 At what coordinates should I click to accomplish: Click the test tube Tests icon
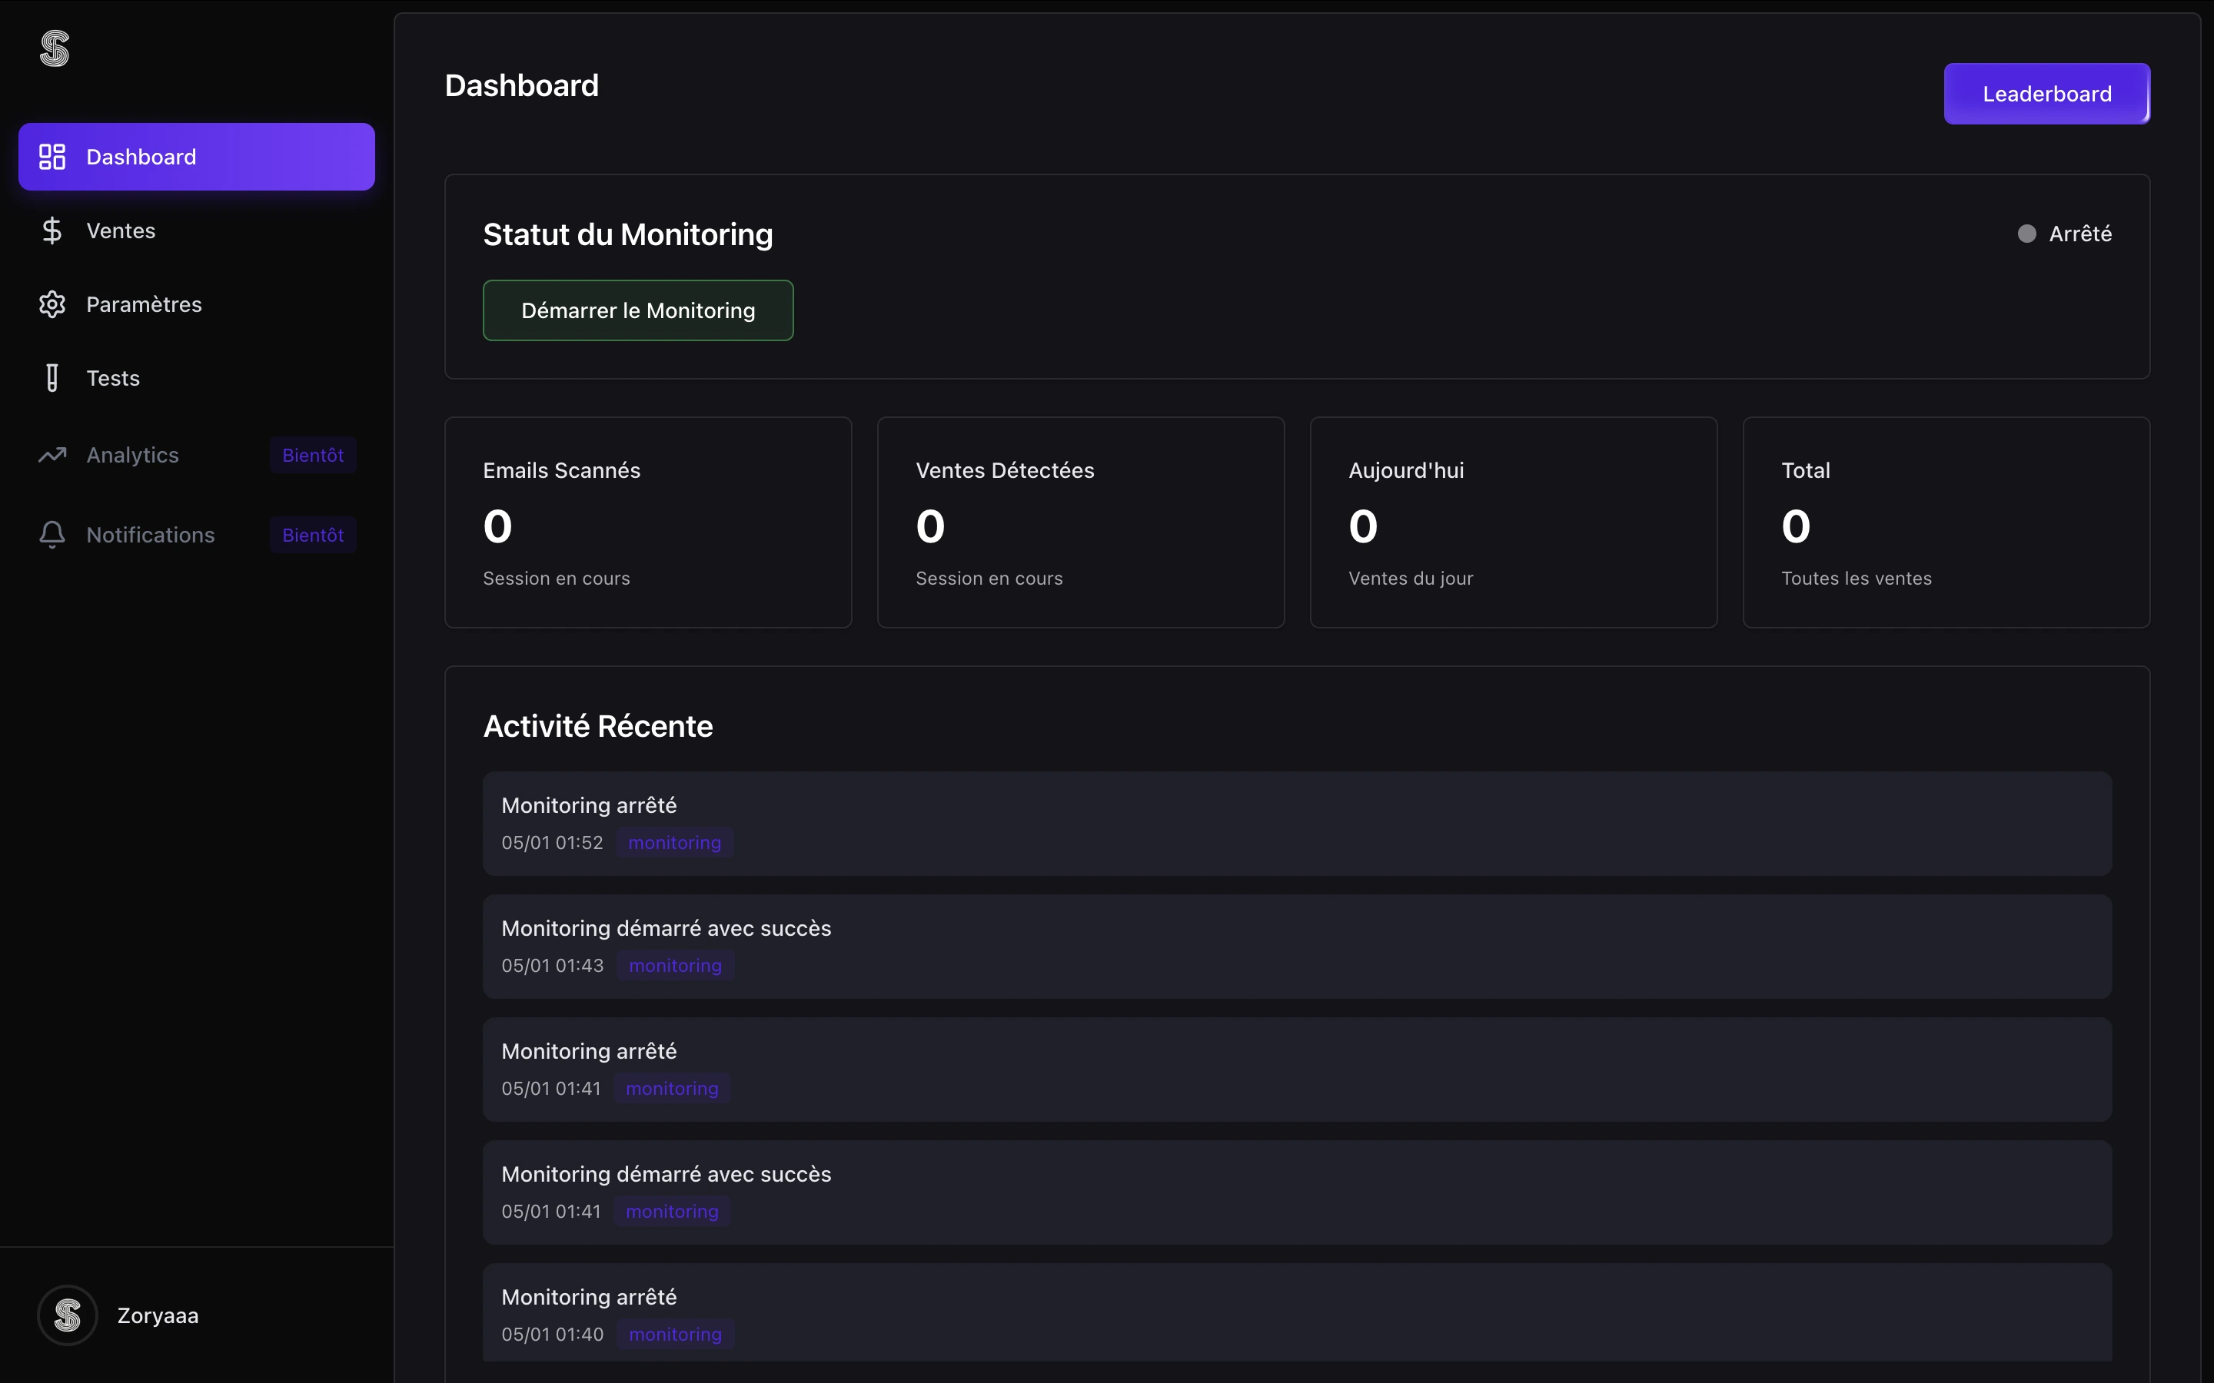[x=52, y=378]
